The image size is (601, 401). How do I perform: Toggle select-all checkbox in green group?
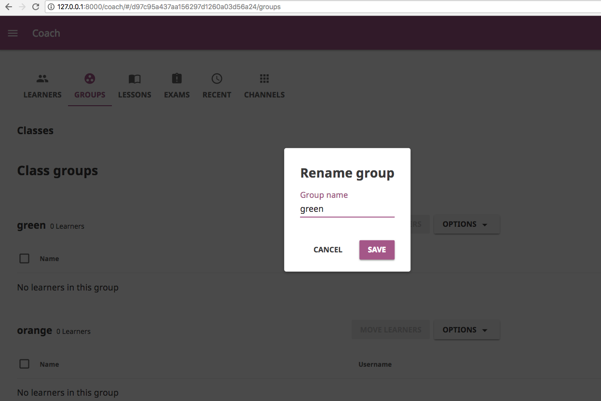point(24,259)
